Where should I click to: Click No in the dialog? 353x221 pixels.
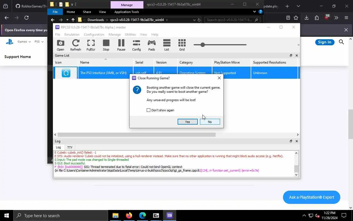[210, 122]
